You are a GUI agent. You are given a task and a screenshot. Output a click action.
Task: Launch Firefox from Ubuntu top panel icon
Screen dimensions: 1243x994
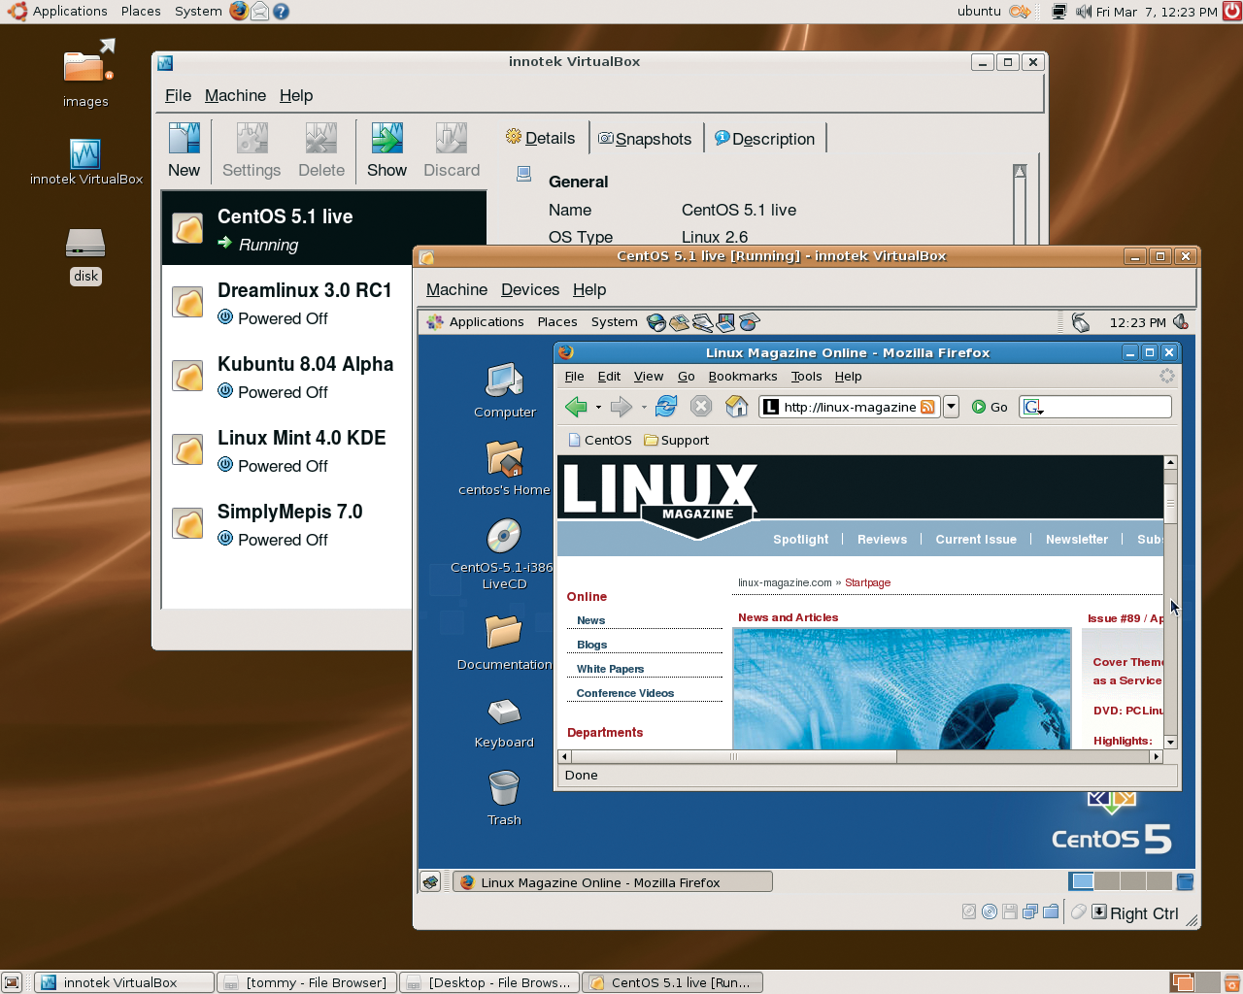(239, 12)
